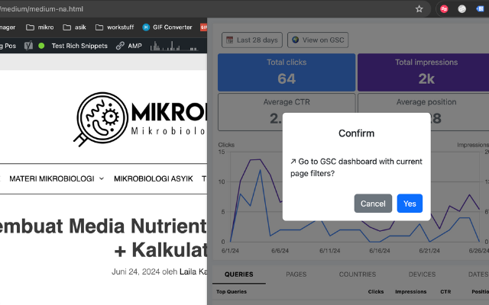Open the asik bookmarks folder

coord(75,27)
